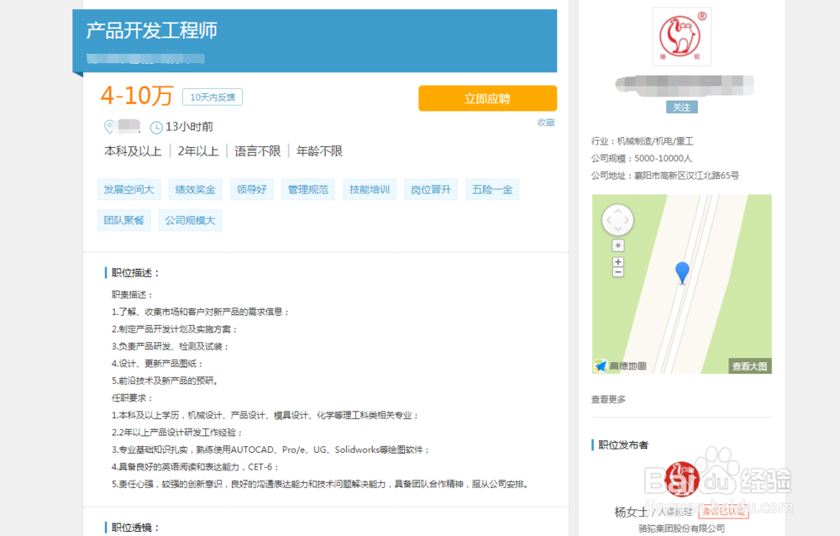This screenshot has height=536, width=840.
Task: Open the large map via 查看大图
Action: [750, 365]
